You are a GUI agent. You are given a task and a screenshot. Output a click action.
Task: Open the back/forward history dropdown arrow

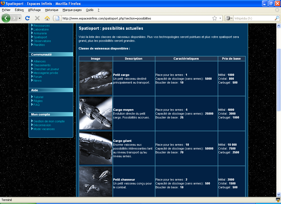pyautogui.click(x=19, y=18)
